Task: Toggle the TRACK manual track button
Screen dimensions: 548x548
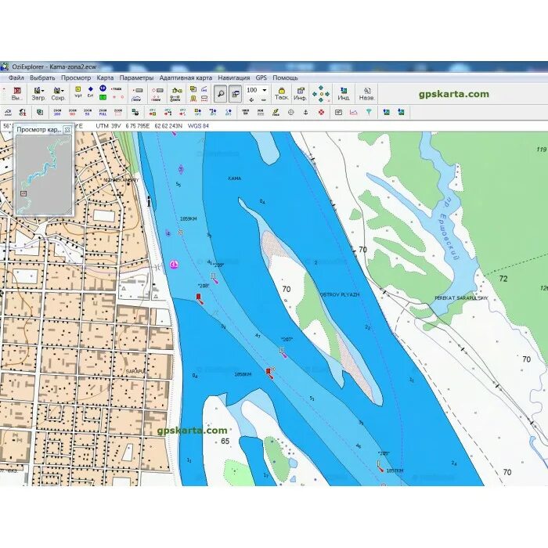Action: coord(117,89)
